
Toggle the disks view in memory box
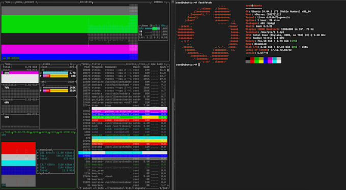click(x=47, y=64)
